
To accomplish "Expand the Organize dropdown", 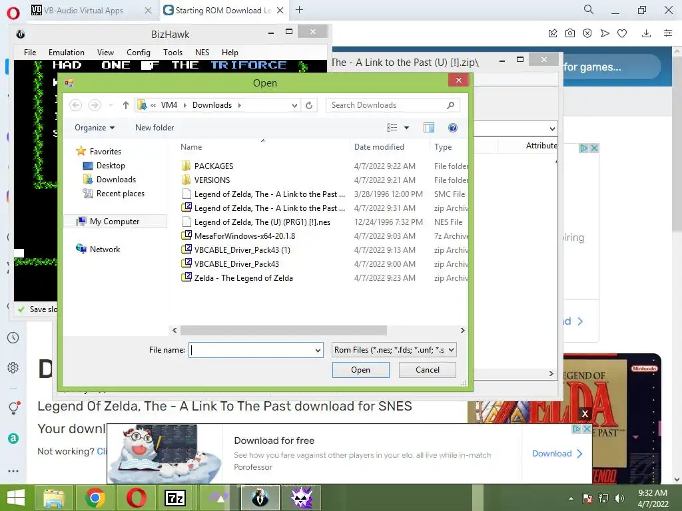I will click(95, 128).
